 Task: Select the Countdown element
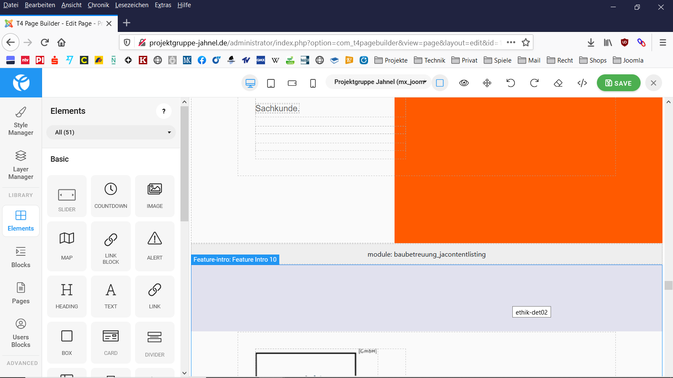point(111,196)
